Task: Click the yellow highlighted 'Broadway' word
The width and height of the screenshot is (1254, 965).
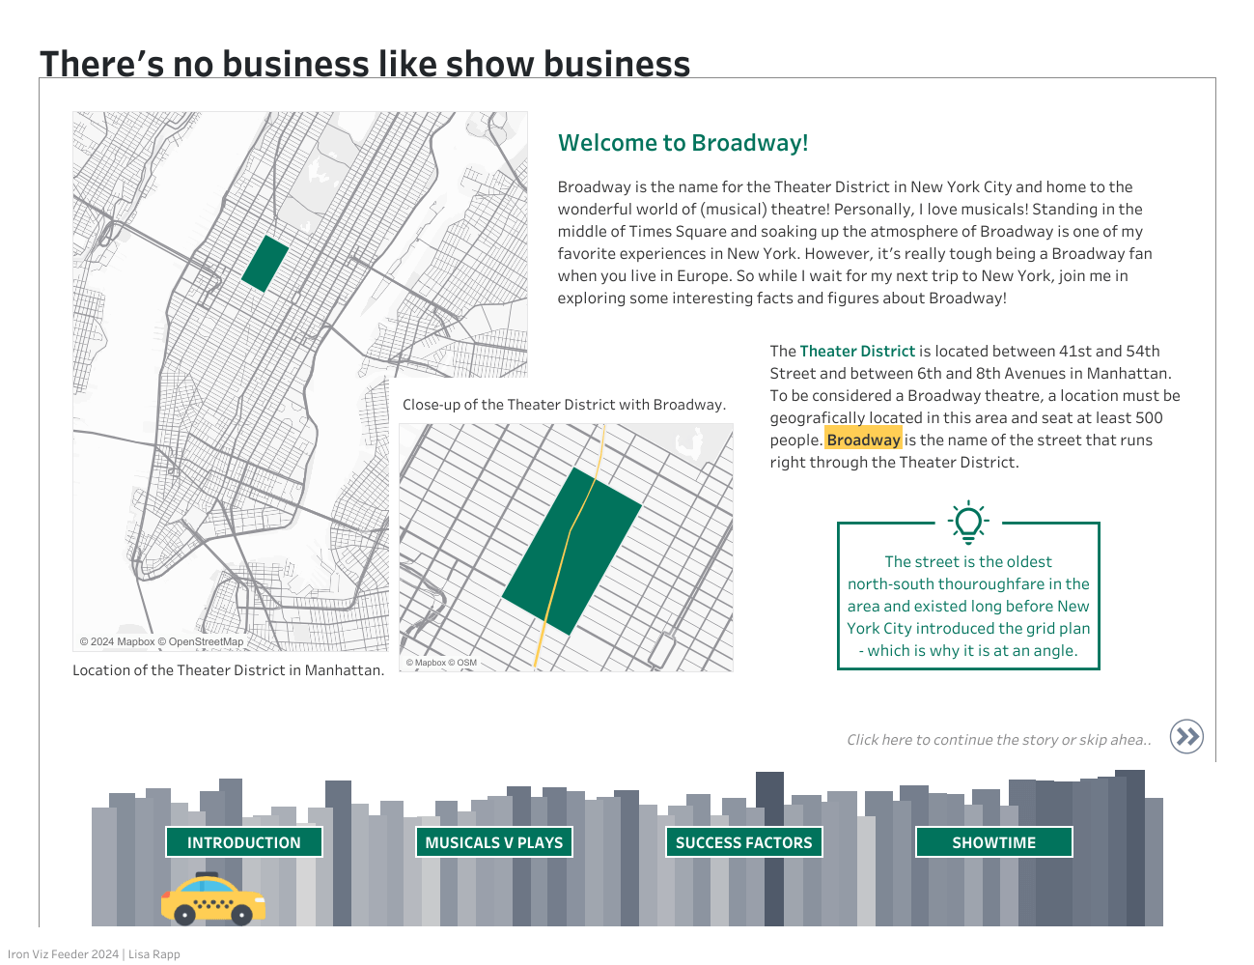Action: (x=863, y=440)
